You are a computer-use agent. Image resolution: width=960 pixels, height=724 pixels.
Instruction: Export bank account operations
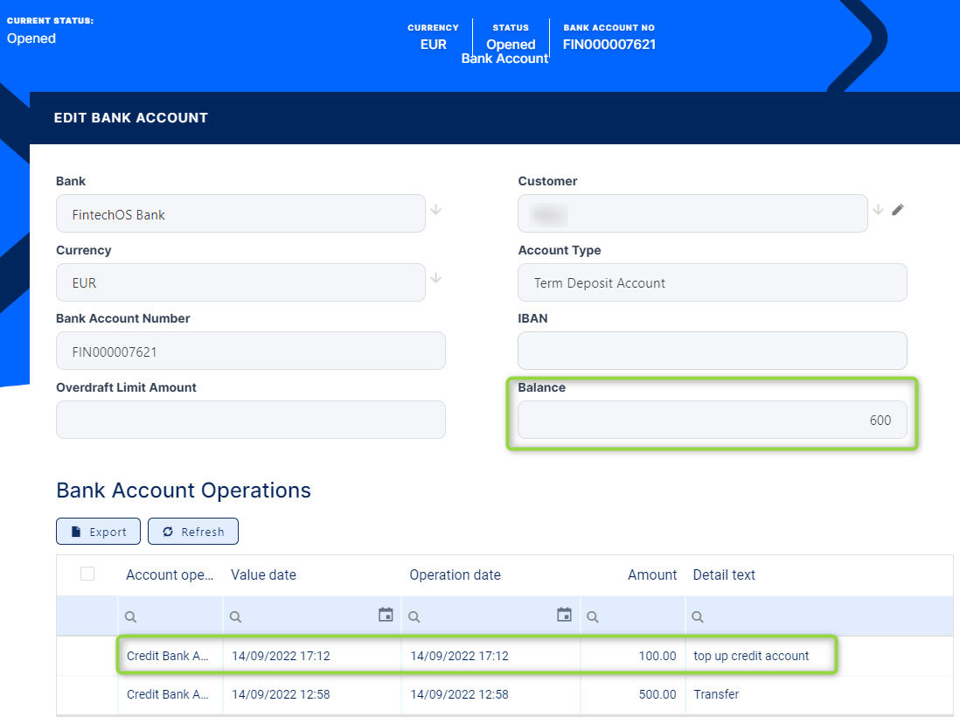pos(97,532)
